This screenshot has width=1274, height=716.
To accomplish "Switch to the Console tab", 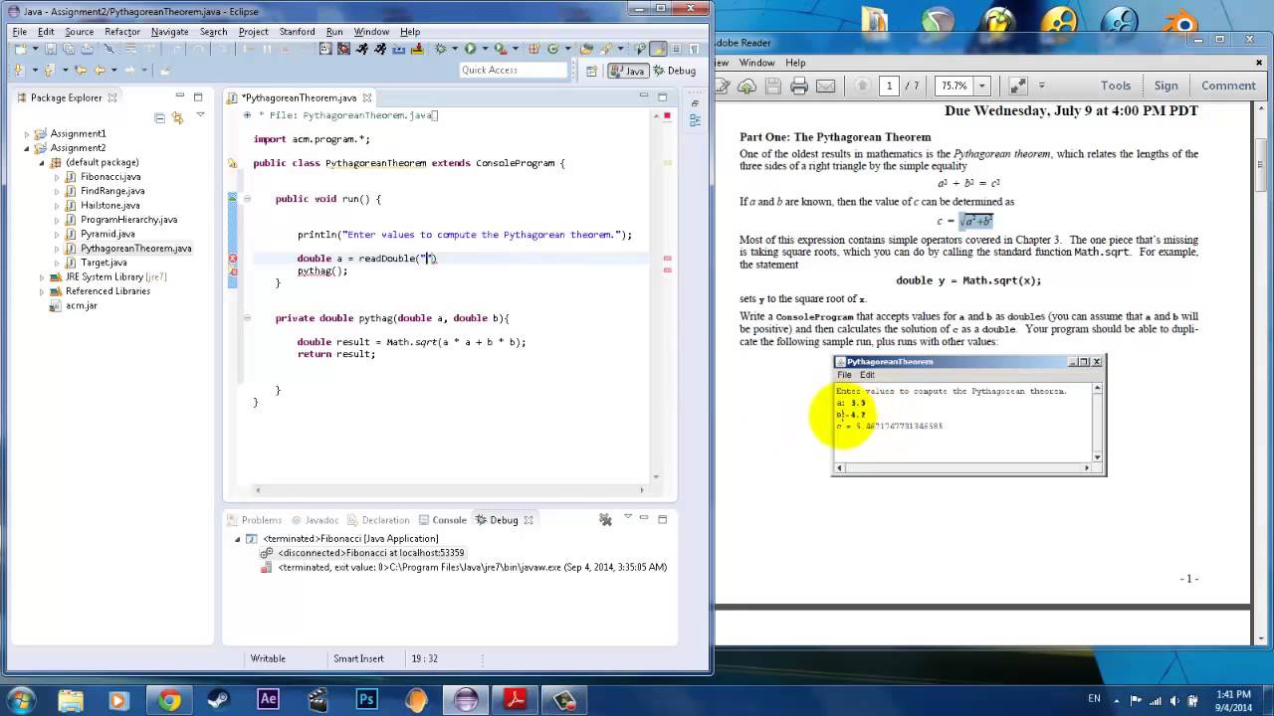I will pos(442,520).
